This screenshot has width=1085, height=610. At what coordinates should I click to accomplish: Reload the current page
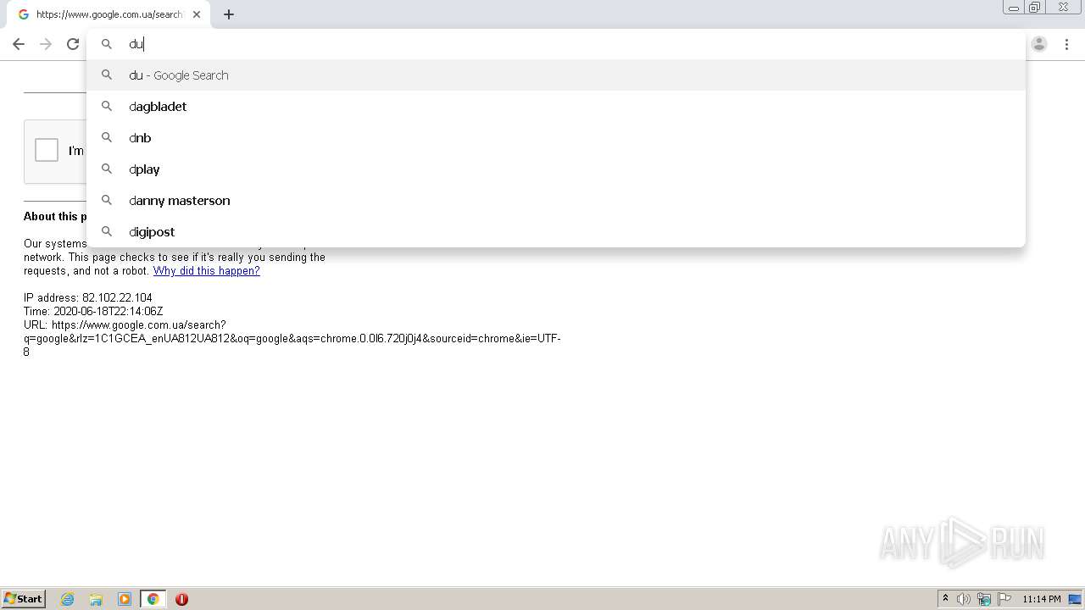coord(73,44)
